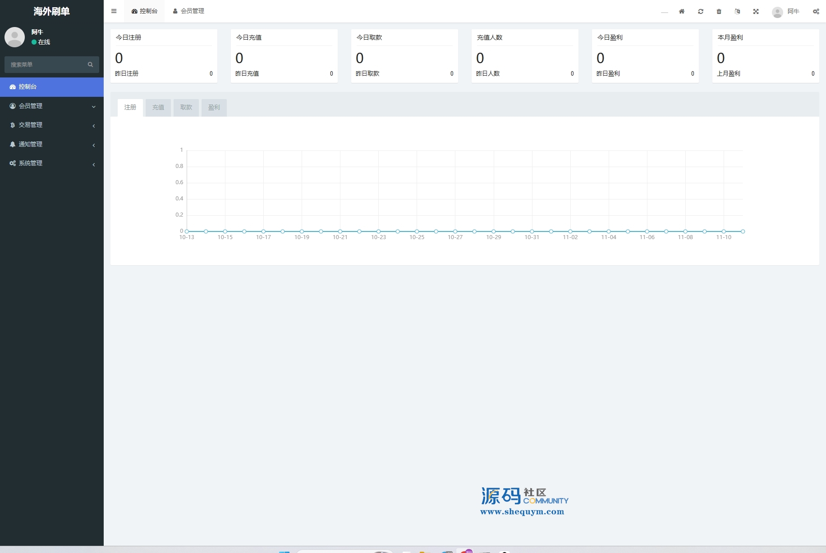This screenshot has width=826, height=553.
Task: Select 控制台 in the sidebar
Action: tap(51, 87)
